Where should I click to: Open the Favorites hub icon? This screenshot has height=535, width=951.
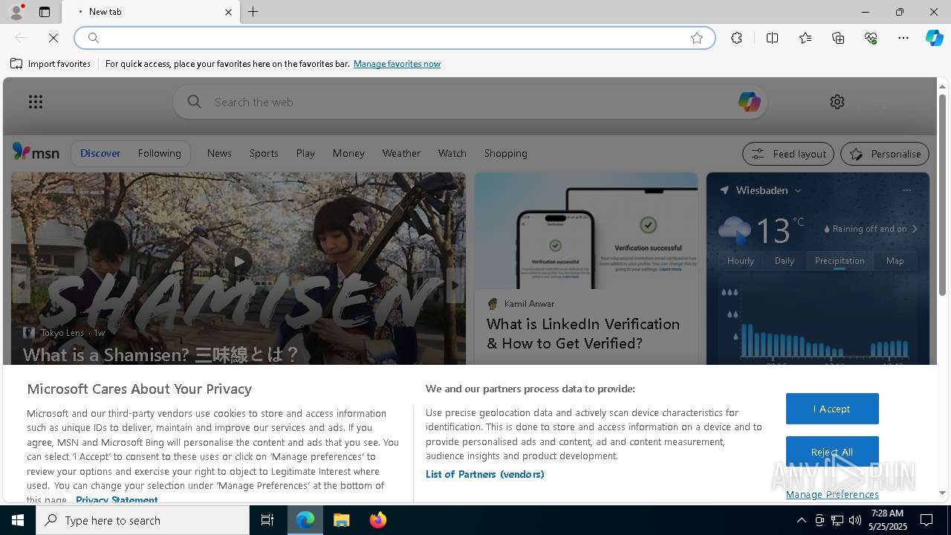805,38
